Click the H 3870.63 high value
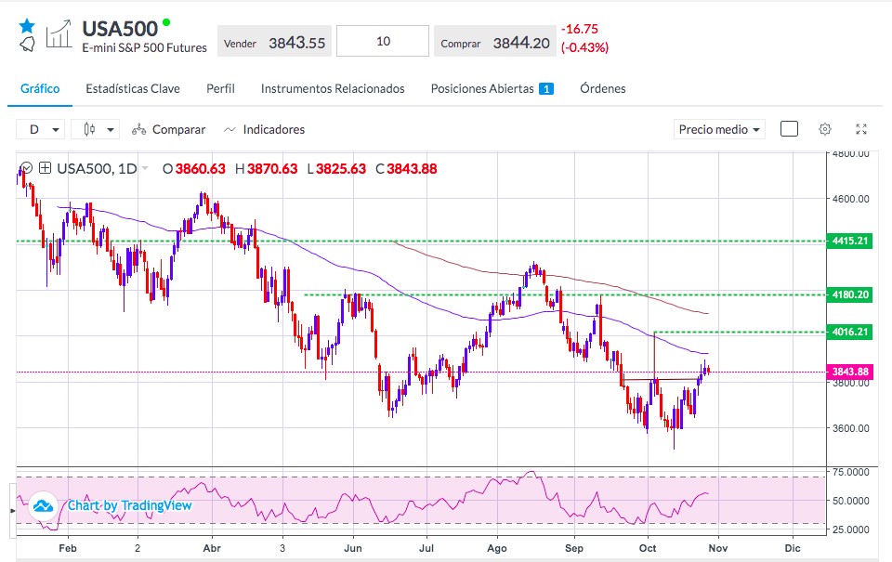 click(x=266, y=169)
